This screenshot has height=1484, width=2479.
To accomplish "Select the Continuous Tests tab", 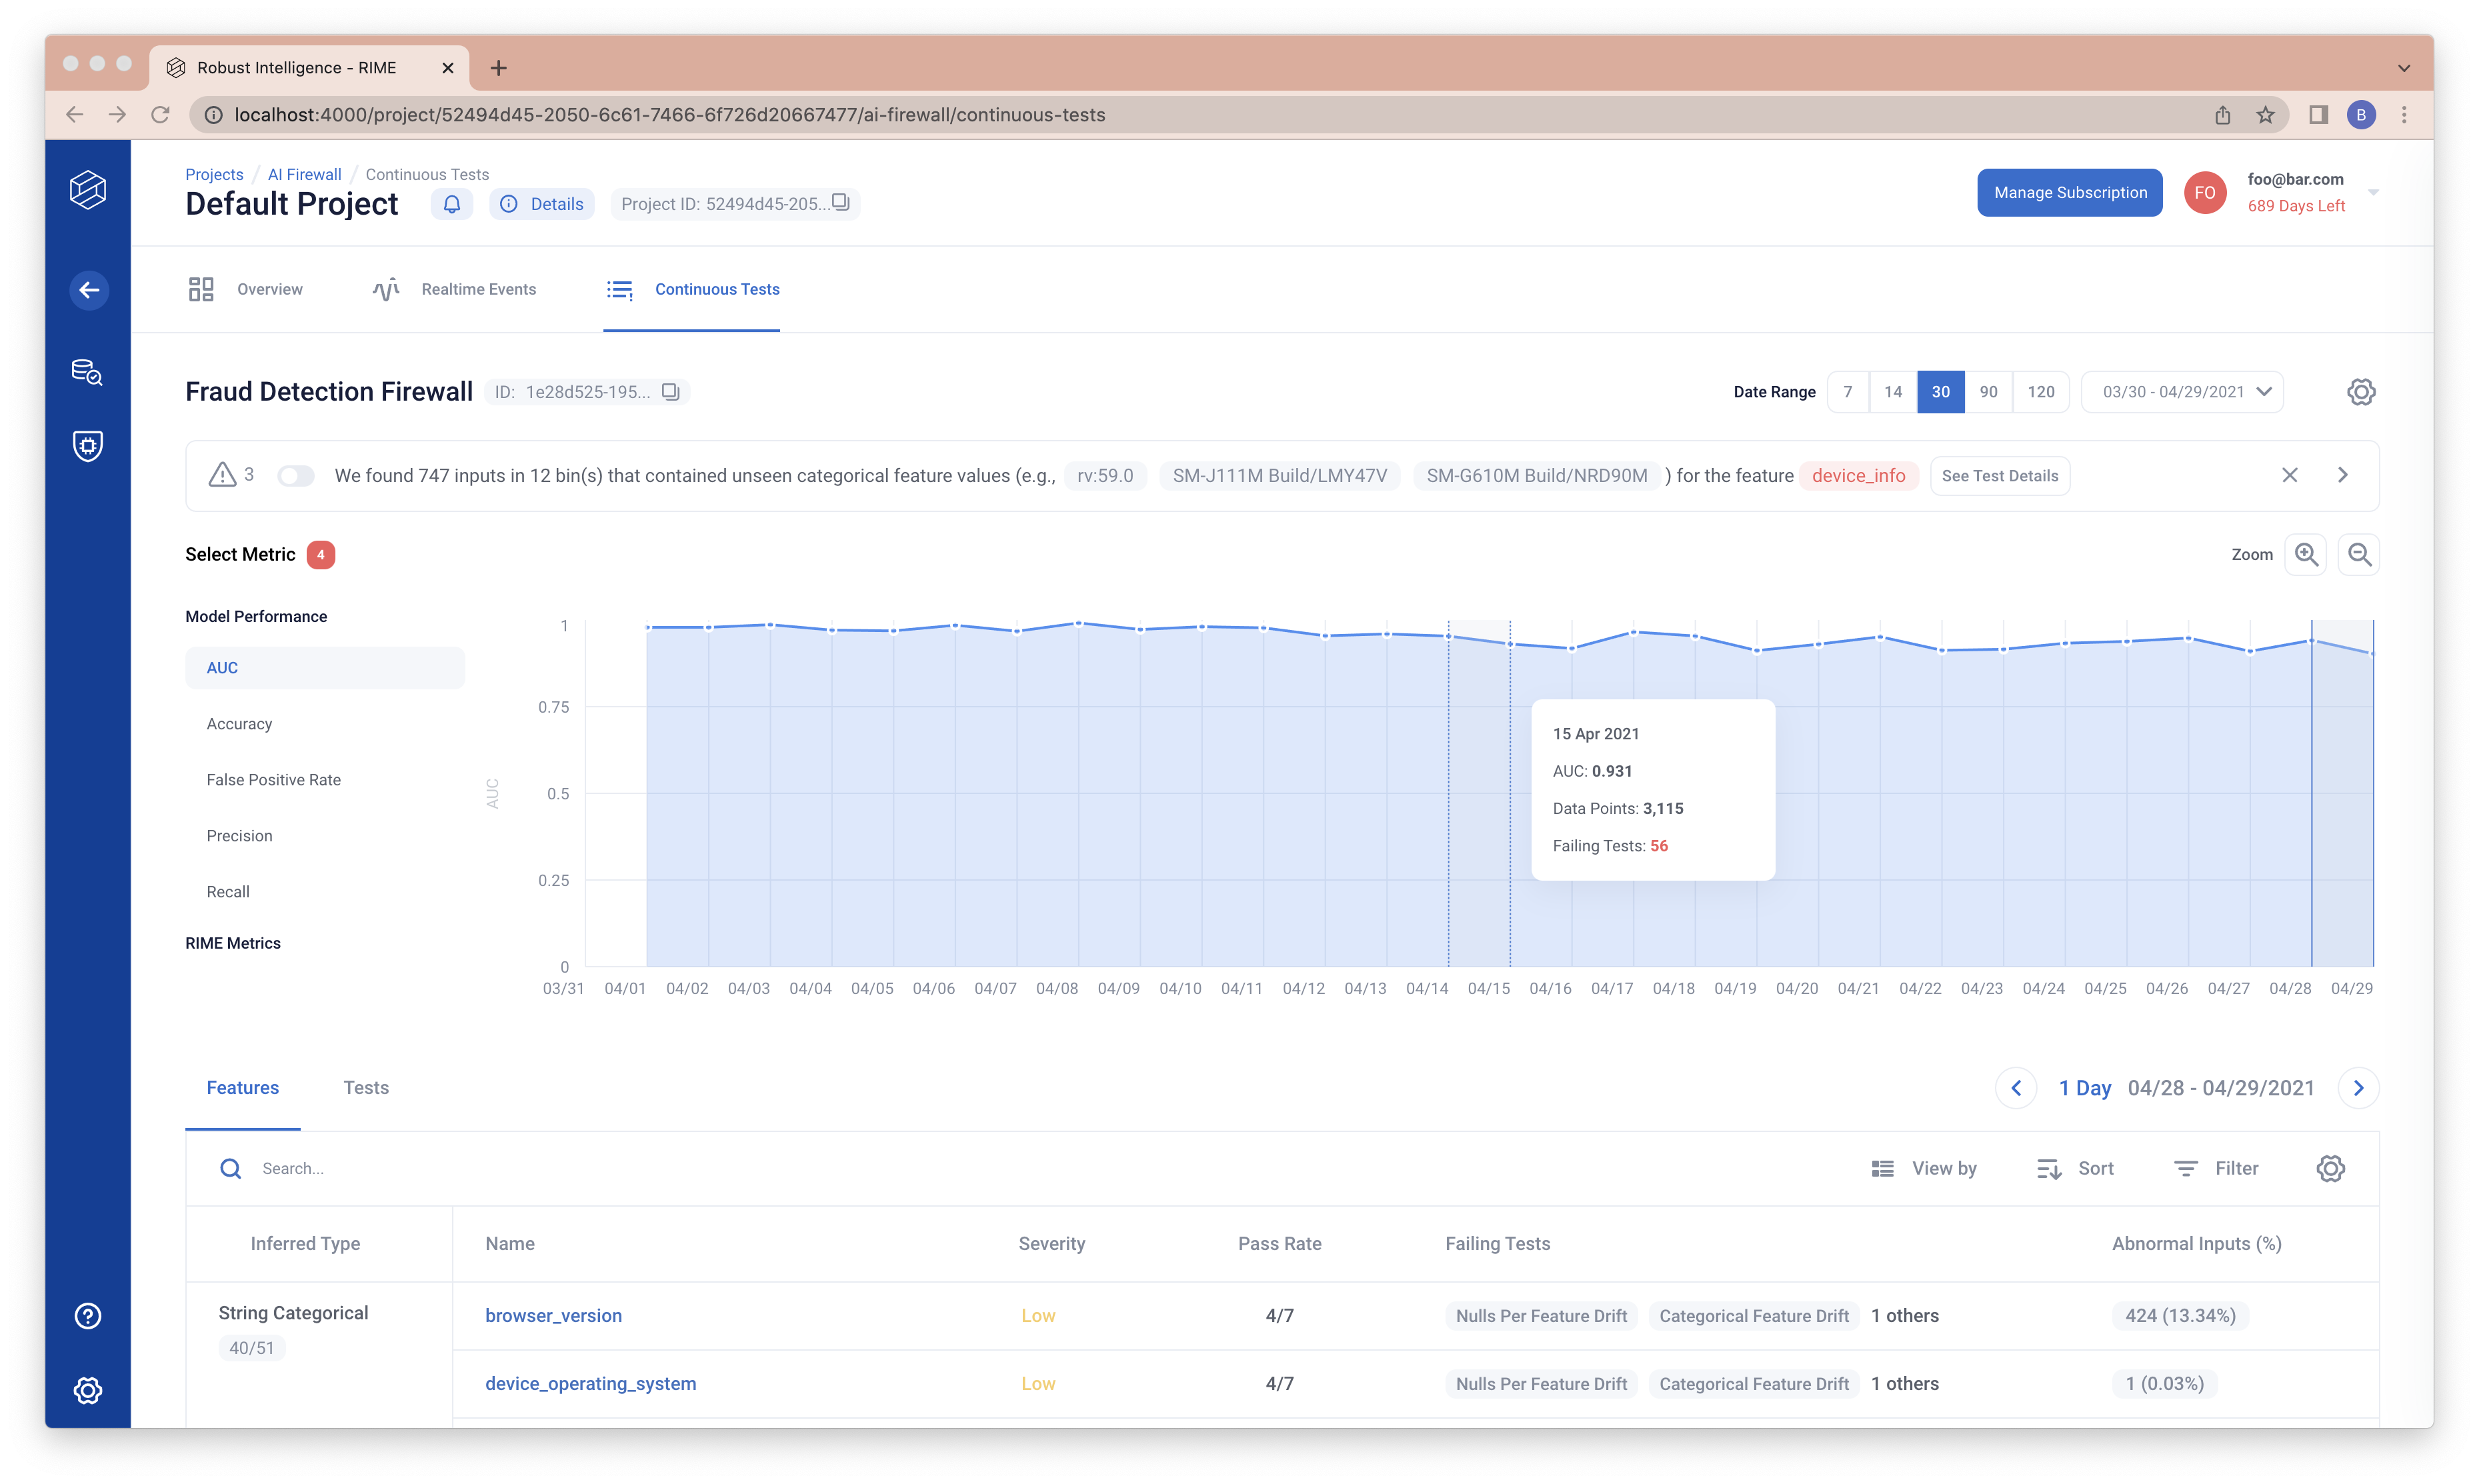I will 692,289.
